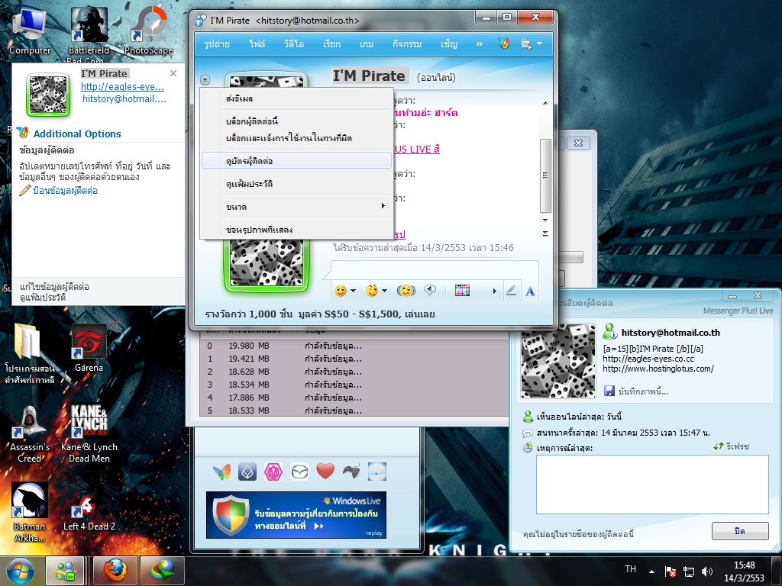Choose บล็อกและแจ้งการใช้งานในทางที่ผิด menu entry
Viewport: 782px width, 586px height.
point(296,138)
